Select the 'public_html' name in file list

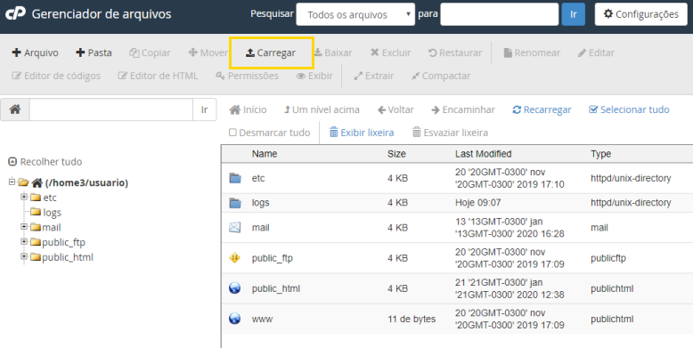click(x=276, y=289)
